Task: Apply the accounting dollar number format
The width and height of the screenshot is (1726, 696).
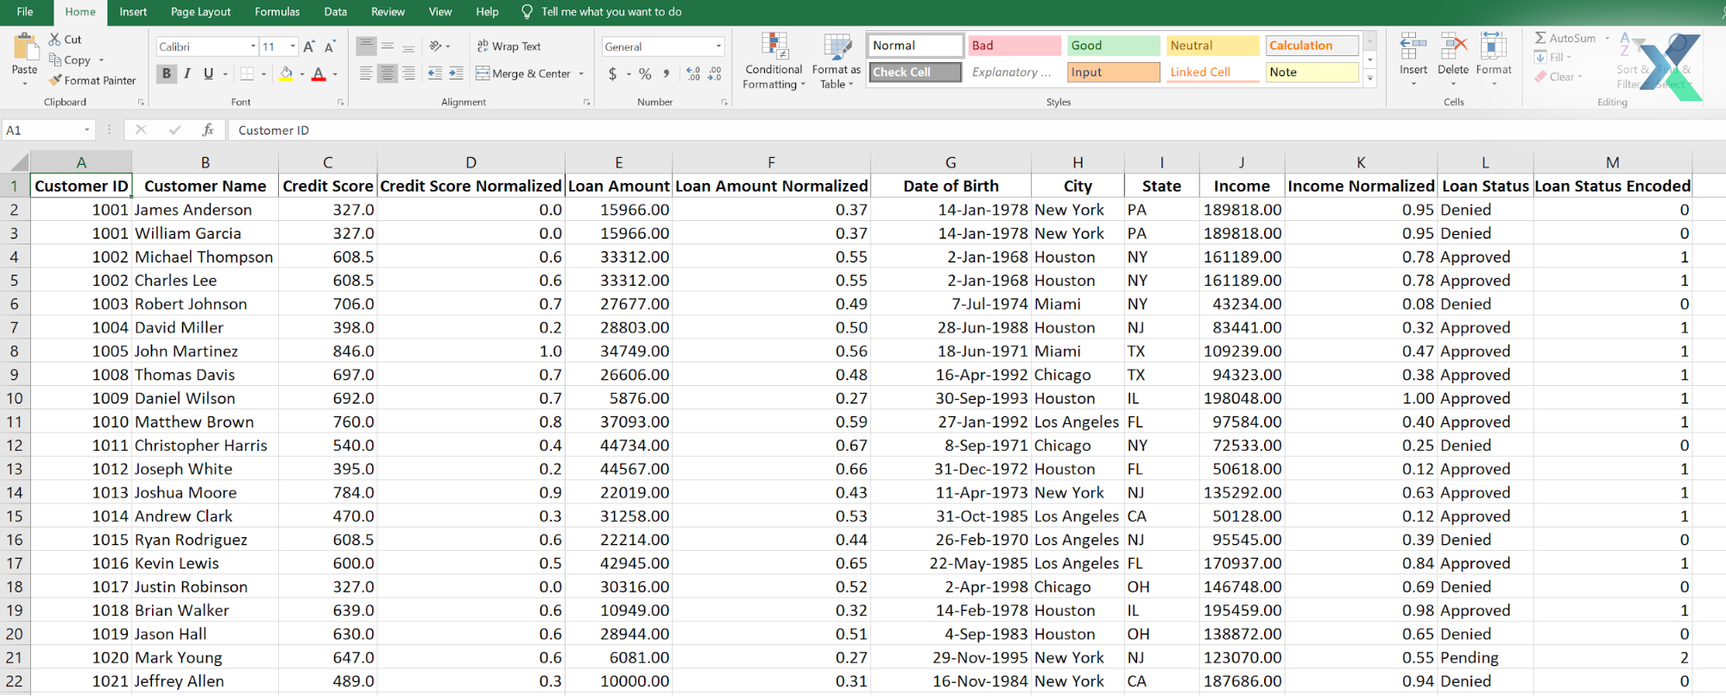Action: tap(612, 74)
